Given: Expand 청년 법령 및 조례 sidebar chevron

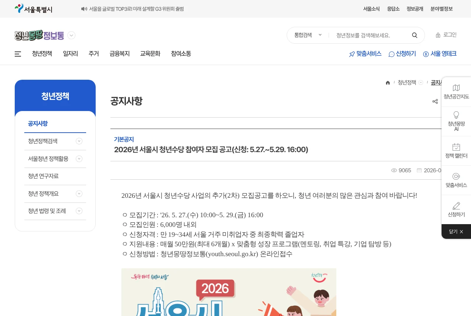Looking at the screenshot, I should (x=79, y=211).
